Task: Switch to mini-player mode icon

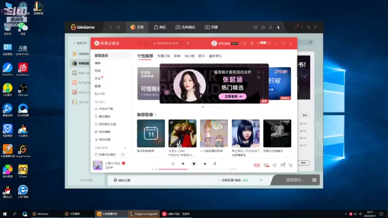Action: (x=269, y=43)
